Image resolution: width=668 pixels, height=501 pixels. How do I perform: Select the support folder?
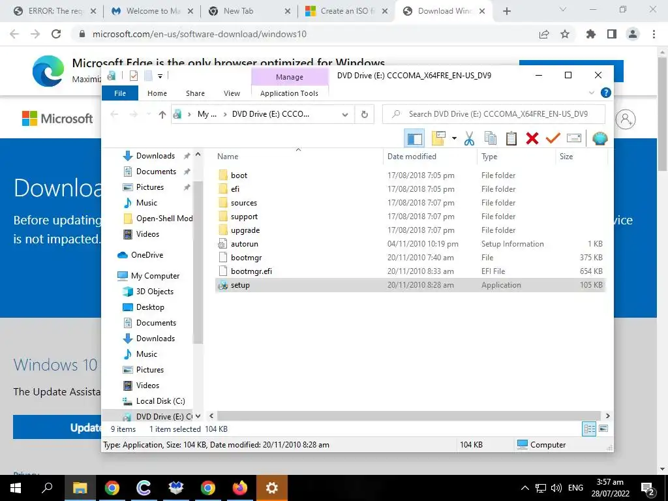coord(244,217)
